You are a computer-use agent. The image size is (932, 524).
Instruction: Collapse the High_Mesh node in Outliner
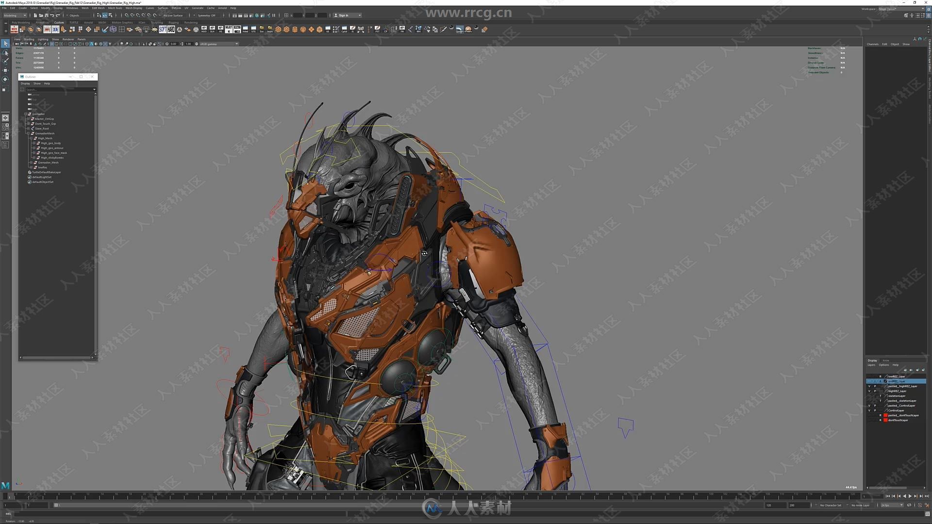[x=31, y=138]
